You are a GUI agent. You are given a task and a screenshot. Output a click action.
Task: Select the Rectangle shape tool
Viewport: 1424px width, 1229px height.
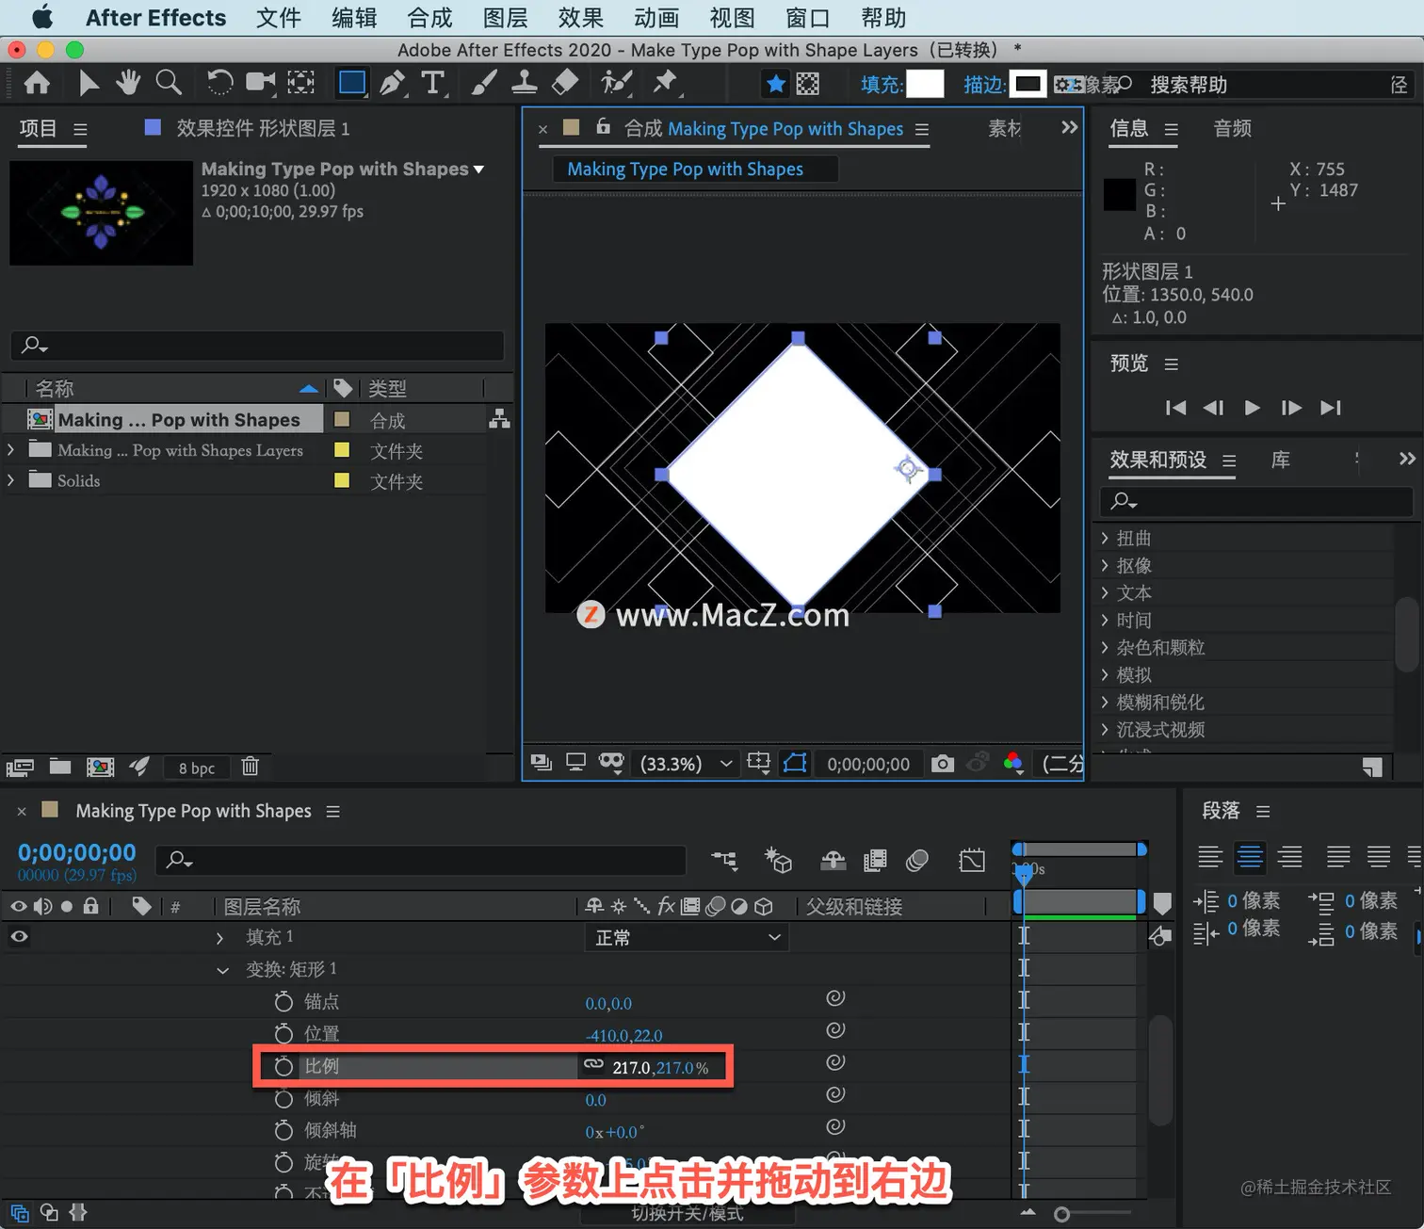click(352, 84)
